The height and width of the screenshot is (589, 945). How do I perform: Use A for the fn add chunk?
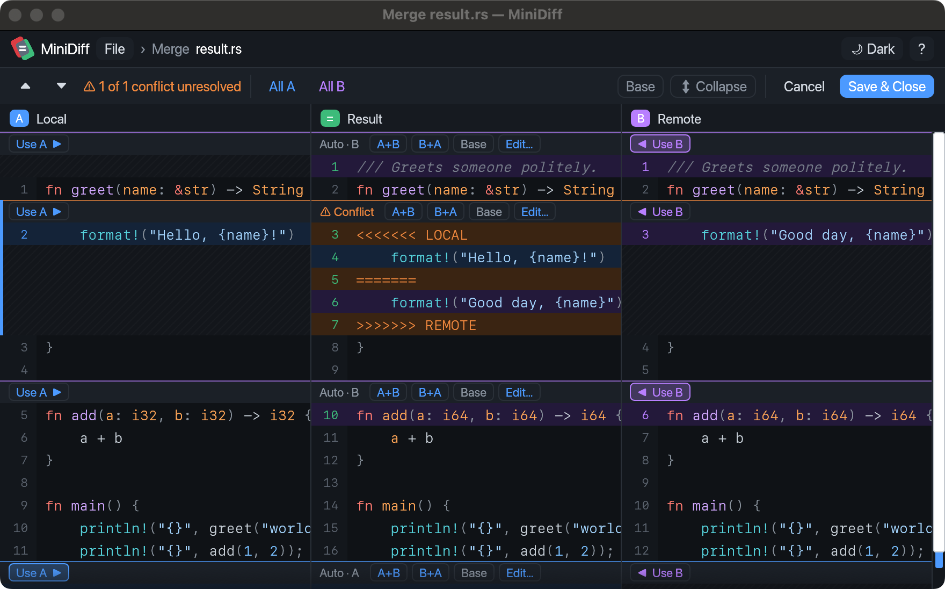point(39,392)
